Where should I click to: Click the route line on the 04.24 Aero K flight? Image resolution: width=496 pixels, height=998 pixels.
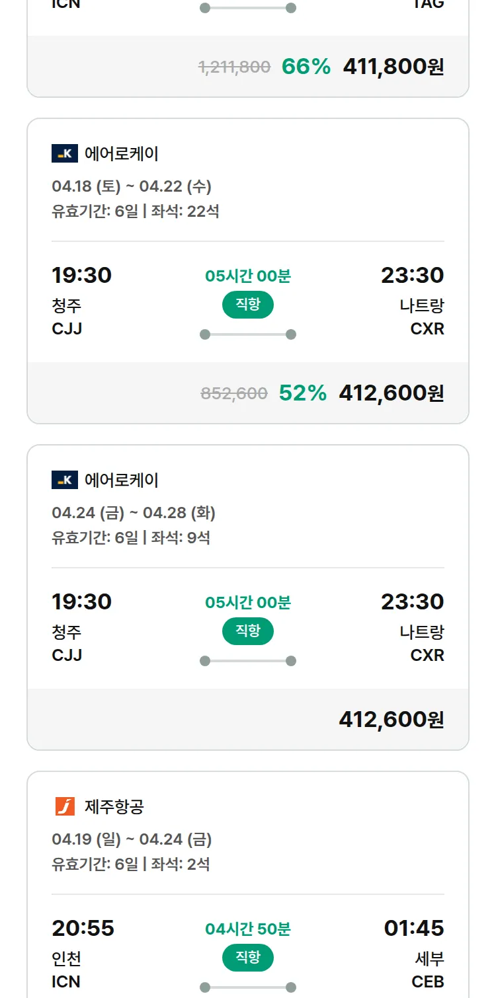248,661
